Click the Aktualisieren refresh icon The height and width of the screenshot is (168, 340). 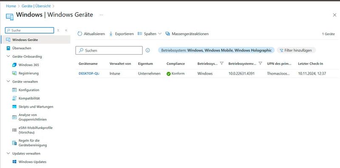80,34
